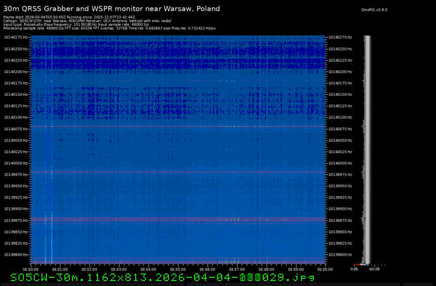Click the 10140250 Hz label on the left axis
This screenshot has width=436, height=286.
[16, 49]
